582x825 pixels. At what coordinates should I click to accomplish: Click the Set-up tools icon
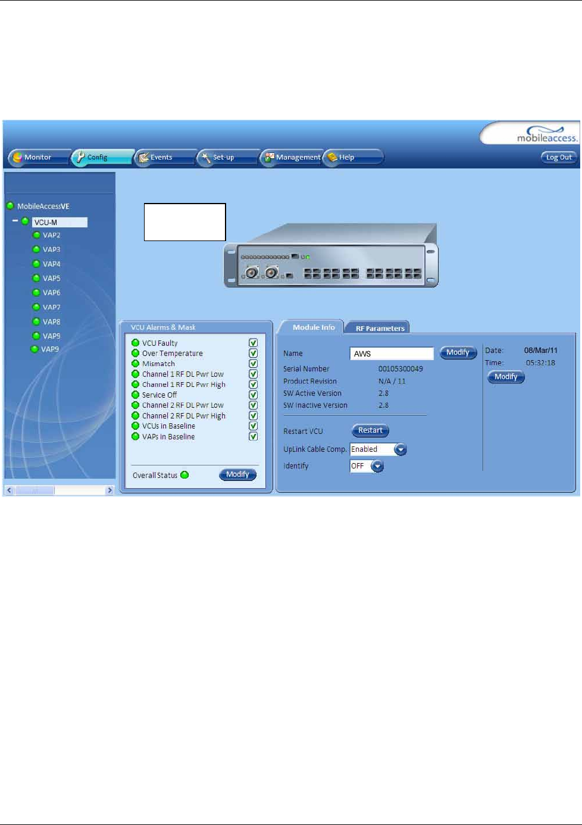[x=206, y=157]
